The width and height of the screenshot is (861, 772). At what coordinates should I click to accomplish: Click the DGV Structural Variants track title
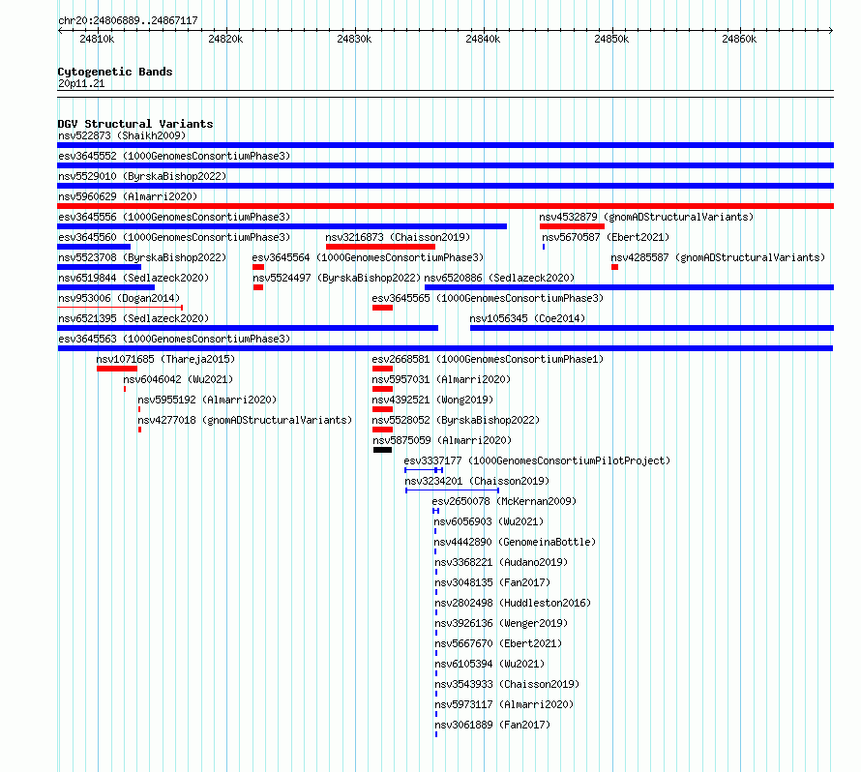pos(135,124)
